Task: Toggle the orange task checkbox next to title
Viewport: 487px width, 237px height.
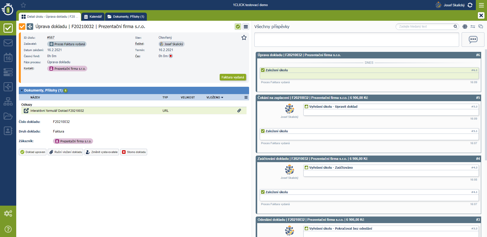Action: 22,27
